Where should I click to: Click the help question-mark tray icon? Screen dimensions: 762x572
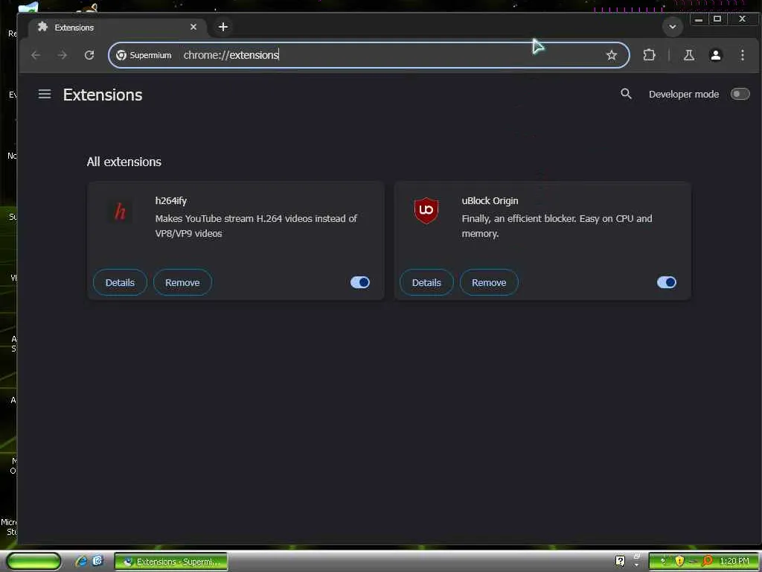(x=620, y=561)
